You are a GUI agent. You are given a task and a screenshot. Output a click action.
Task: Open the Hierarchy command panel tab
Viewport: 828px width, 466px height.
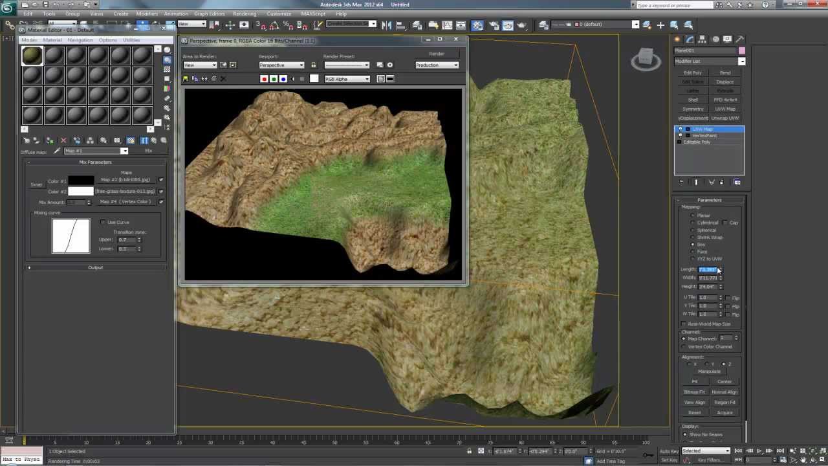(703, 39)
